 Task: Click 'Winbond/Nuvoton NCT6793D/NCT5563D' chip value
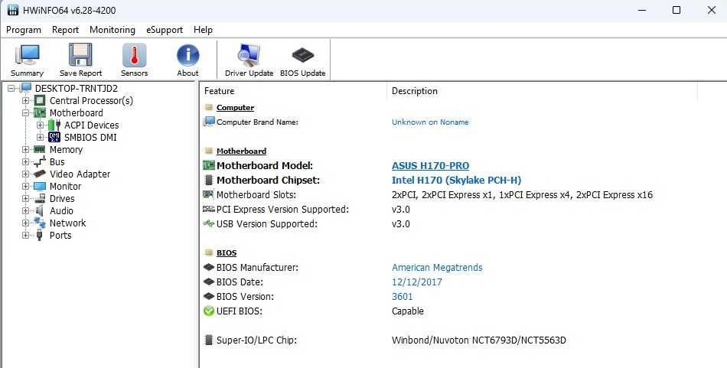[x=479, y=340]
